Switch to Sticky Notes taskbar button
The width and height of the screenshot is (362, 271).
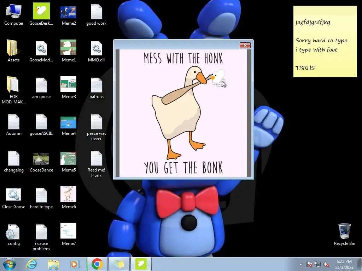[119, 264]
